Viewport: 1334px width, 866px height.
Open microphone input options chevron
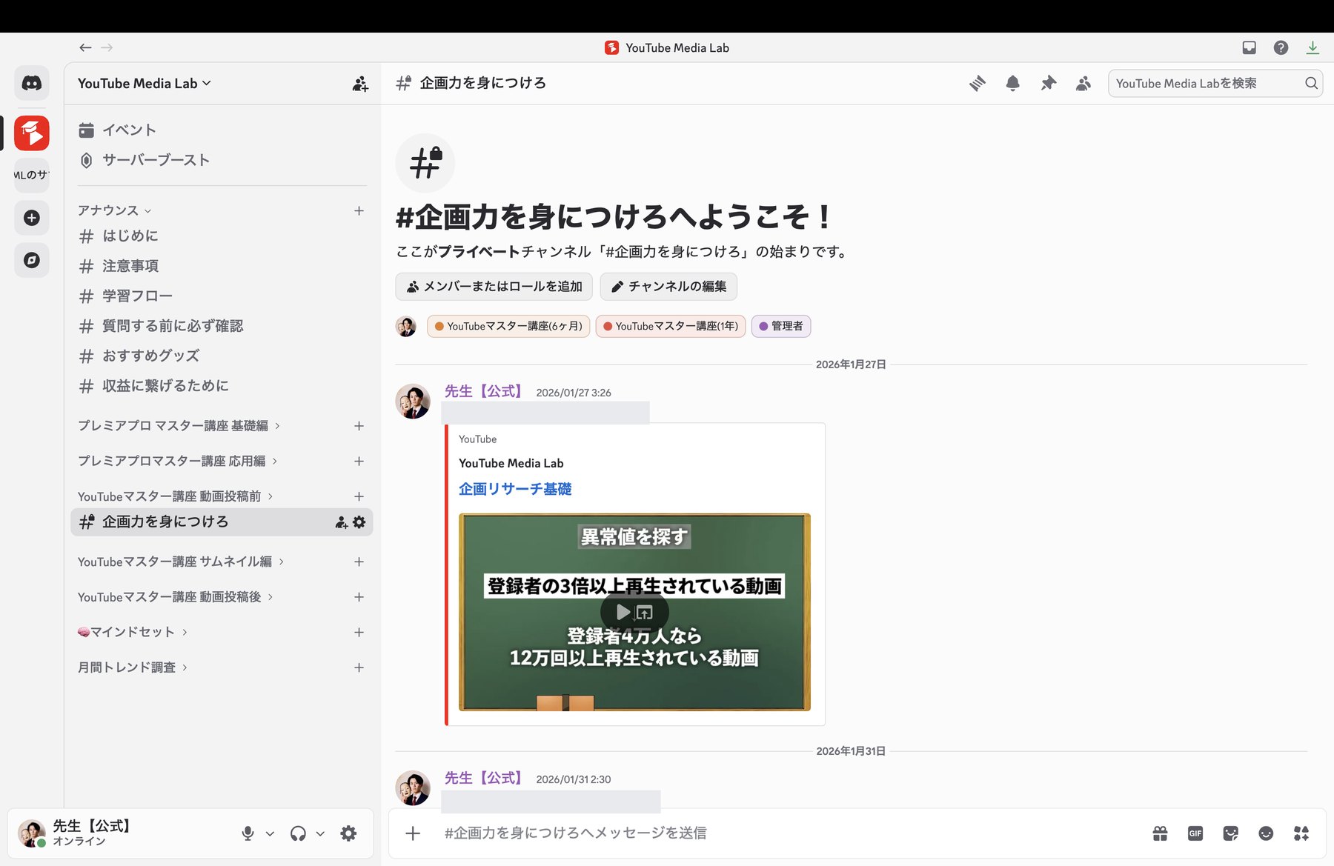pyautogui.click(x=270, y=833)
